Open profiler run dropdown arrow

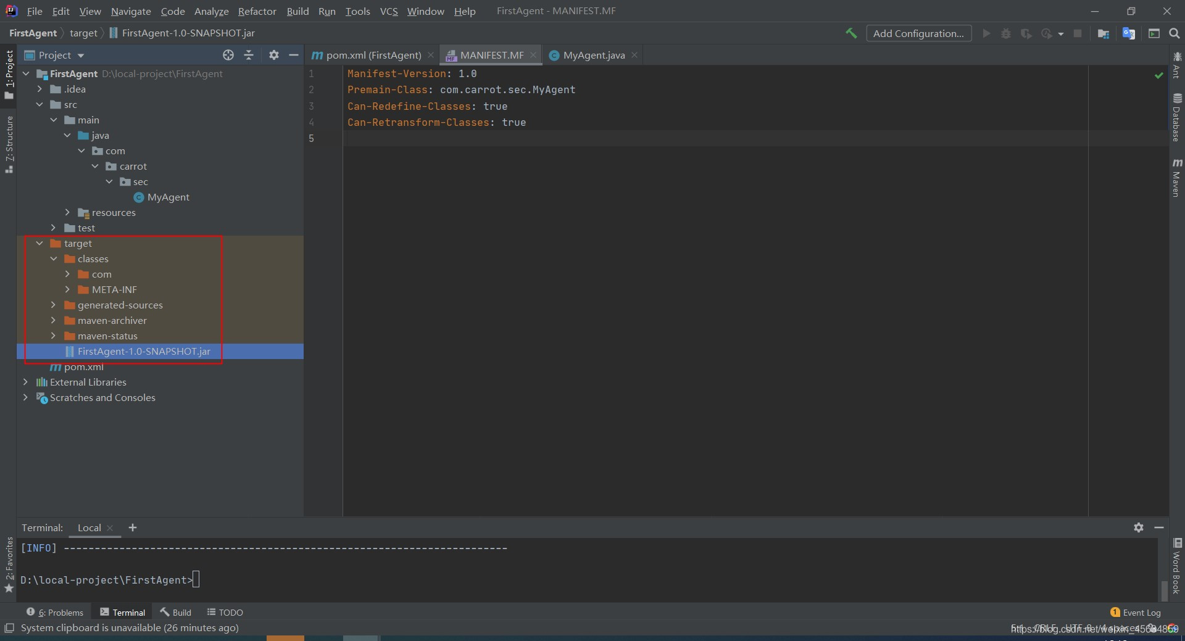[1061, 34]
